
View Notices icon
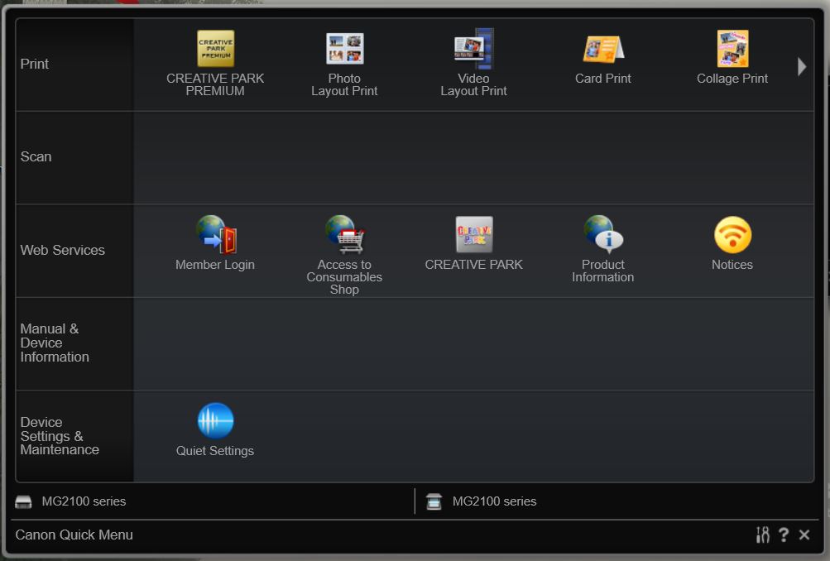click(732, 236)
